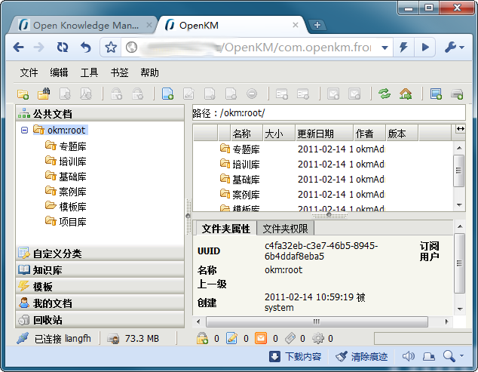Screen dimensions: 478x372
Task: Select the 专题库 folder in the tree
Action: pyautogui.click(x=72, y=146)
